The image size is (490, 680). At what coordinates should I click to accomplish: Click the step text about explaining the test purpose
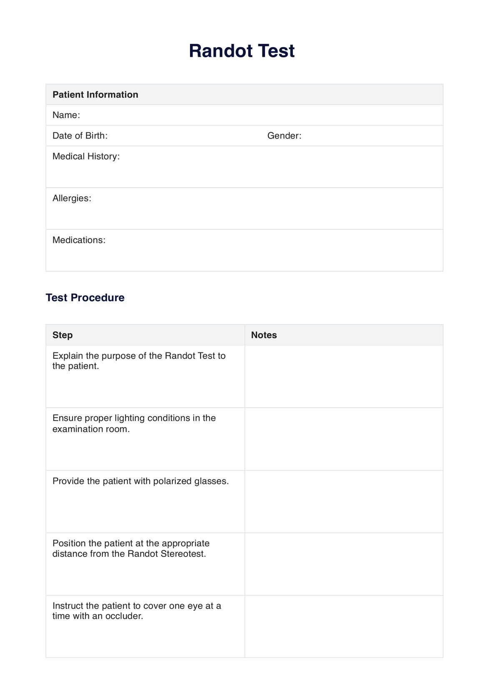(139, 361)
